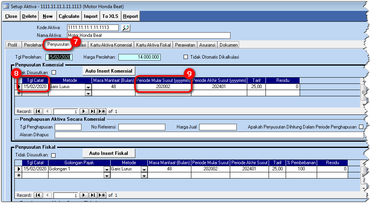Enable Tidak Otomatis Dikalkulasi checkbox
The height and width of the screenshot is (203, 373).
click(x=186, y=57)
